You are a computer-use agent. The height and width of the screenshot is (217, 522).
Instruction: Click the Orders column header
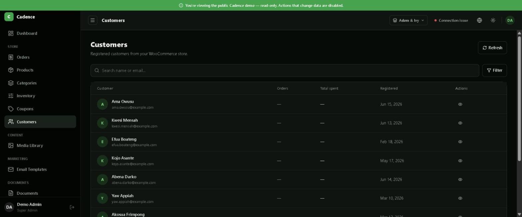point(283,88)
